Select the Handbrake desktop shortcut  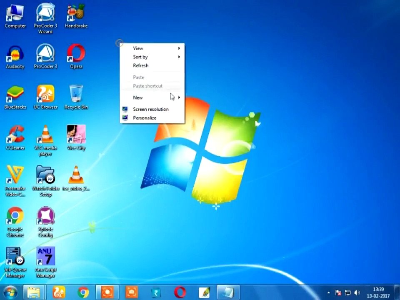pos(76,16)
